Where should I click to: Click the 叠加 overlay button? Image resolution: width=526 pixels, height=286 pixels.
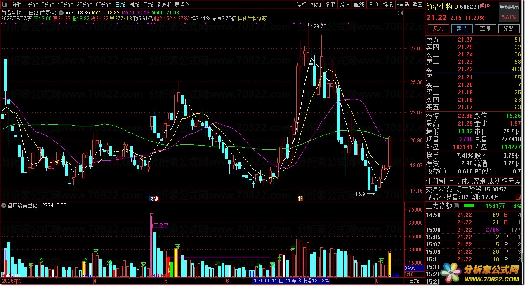click(x=316, y=5)
